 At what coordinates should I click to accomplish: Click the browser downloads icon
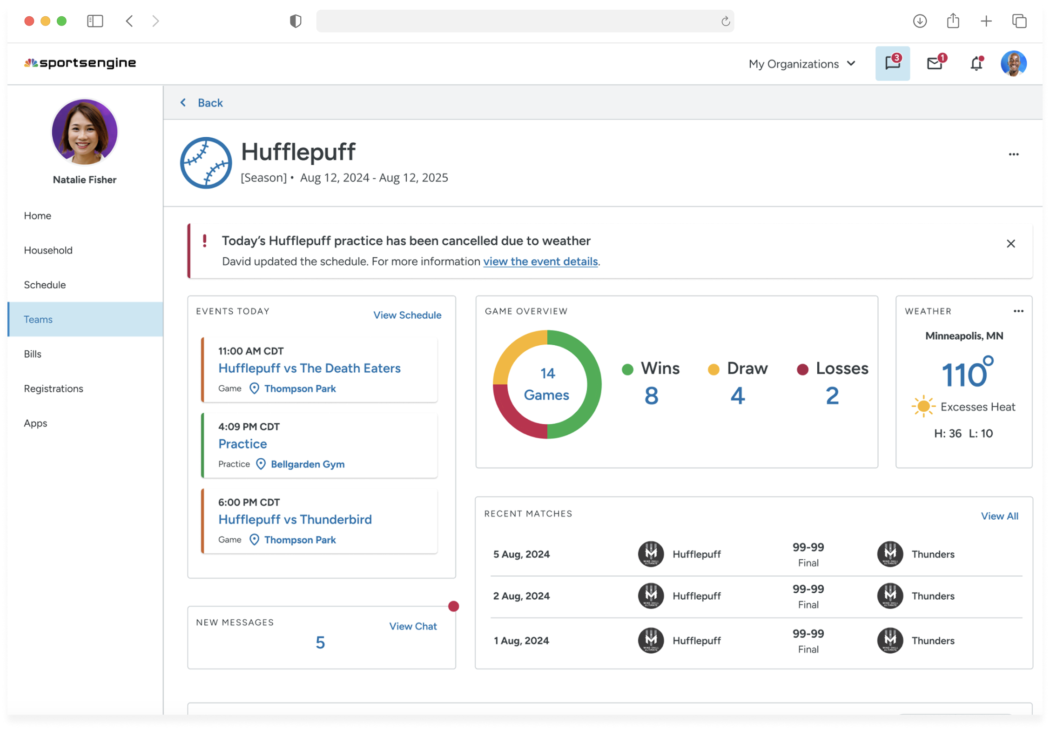[x=920, y=21]
